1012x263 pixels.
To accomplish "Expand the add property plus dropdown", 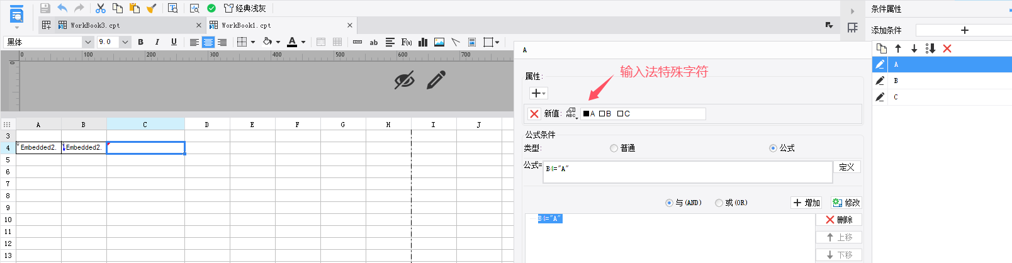I will tap(539, 93).
